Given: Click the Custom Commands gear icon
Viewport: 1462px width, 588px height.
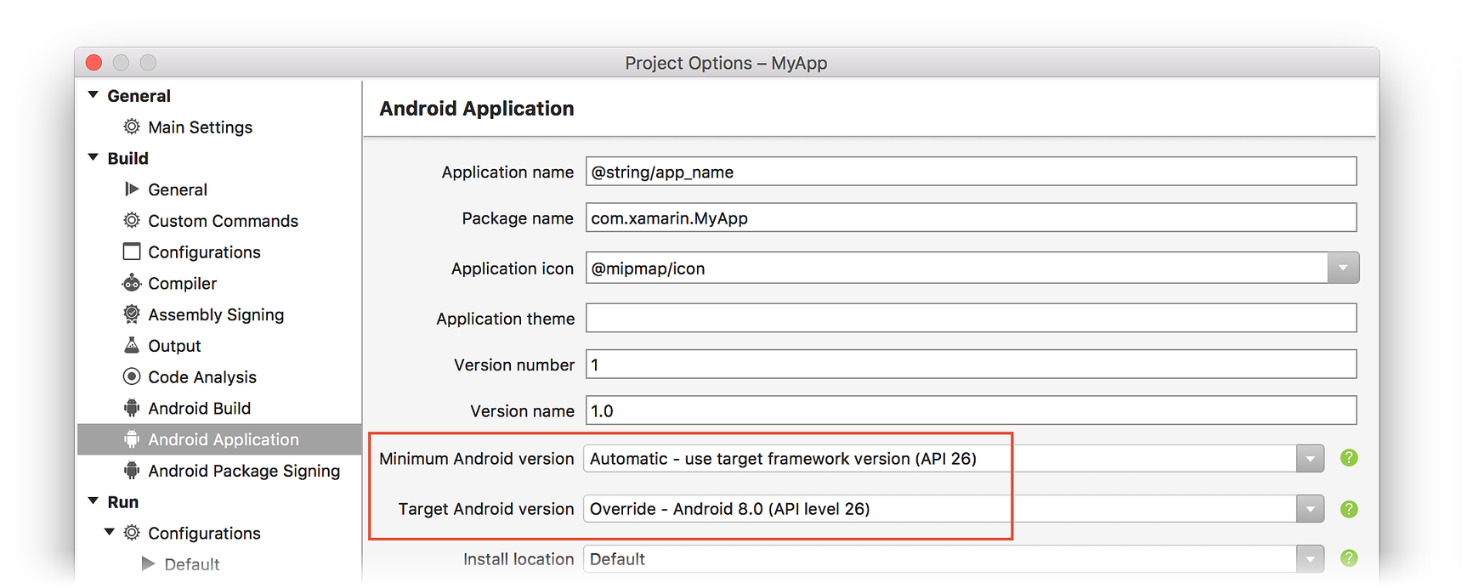Looking at the screenshot, I should [x=132, y=220].
